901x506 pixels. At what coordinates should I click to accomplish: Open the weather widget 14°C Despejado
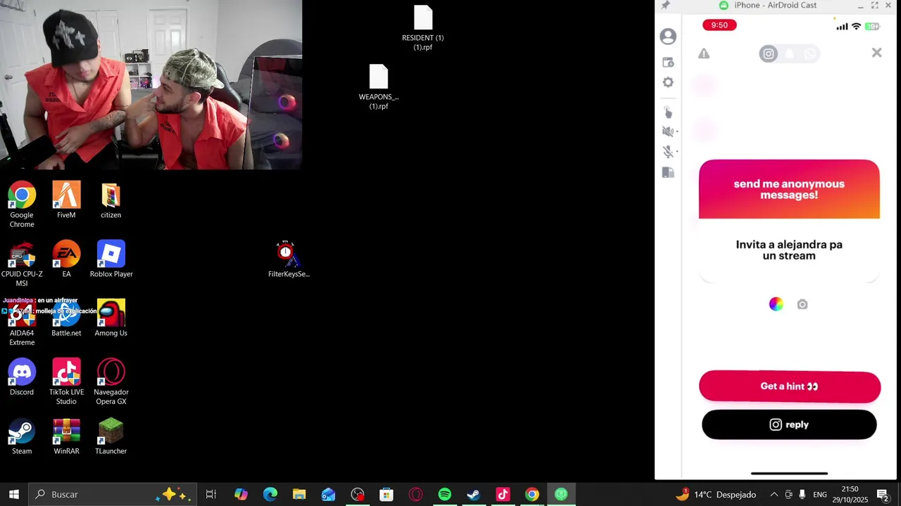[716, 494]
